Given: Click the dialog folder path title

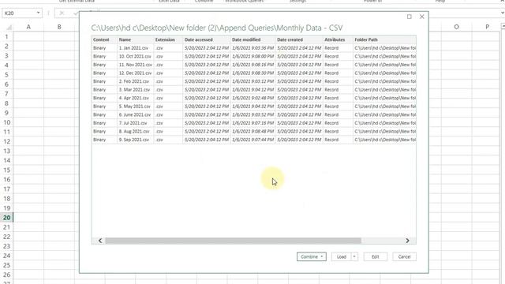Looking at the screenshot, I should (x=217, y=28).
